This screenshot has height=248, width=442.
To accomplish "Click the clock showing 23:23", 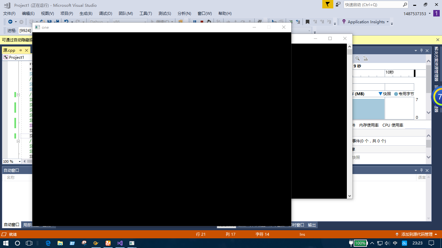I will click(x=418, y=243).
